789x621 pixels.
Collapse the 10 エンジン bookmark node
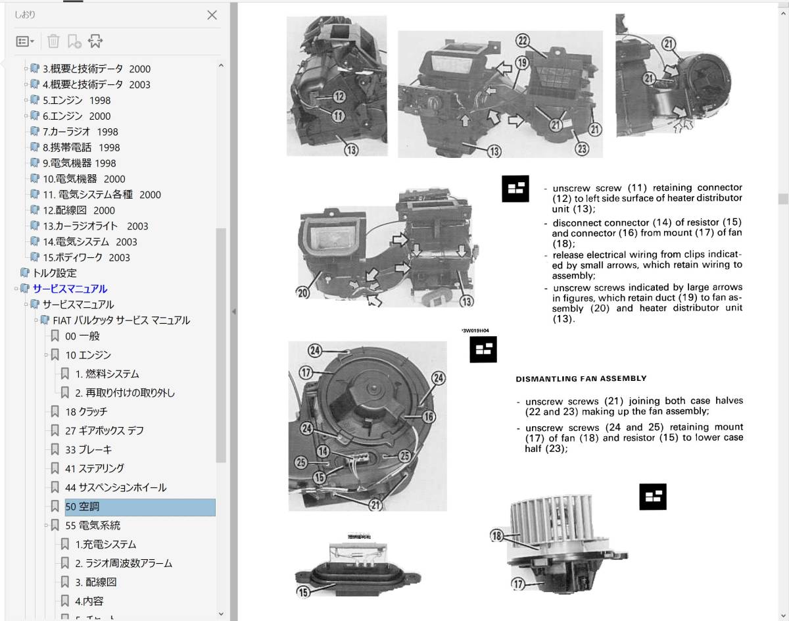(47, 355)
